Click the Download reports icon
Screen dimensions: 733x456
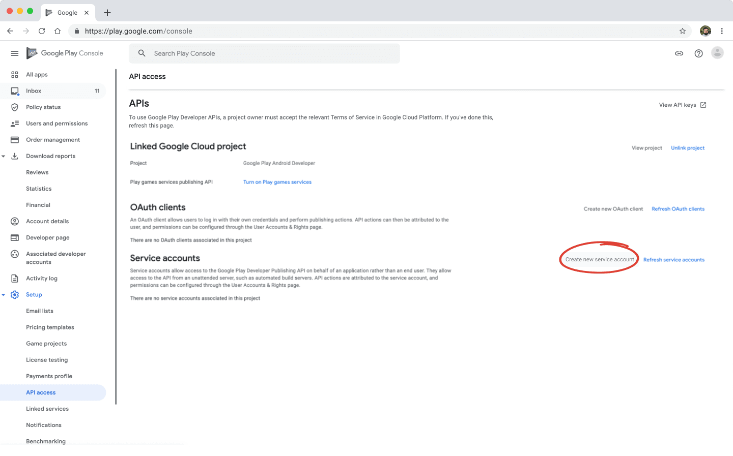15,156
